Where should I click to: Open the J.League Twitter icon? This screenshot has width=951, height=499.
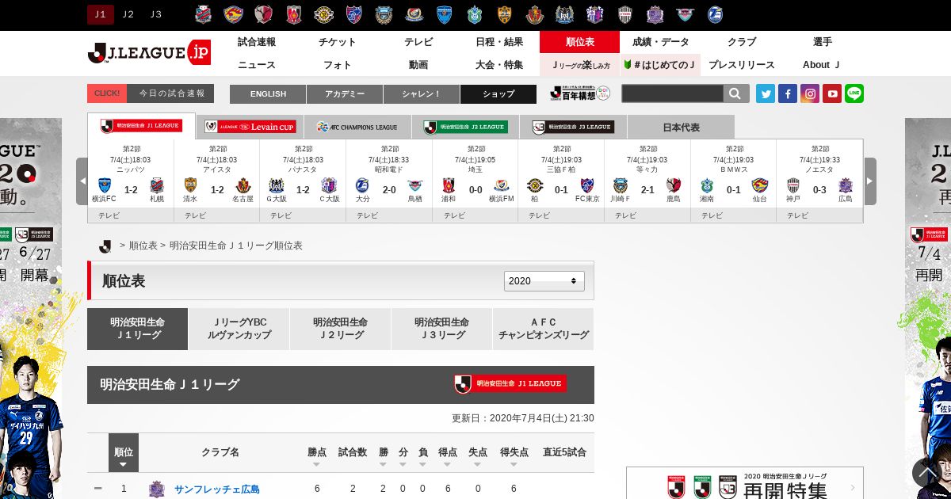click(x=766, y=93)
